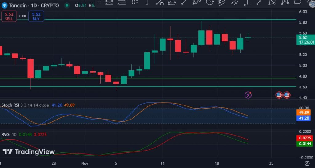This screenshot has width=315, height=168.
Task: Click the 5.52 BUY button
Action: (36, 17)
